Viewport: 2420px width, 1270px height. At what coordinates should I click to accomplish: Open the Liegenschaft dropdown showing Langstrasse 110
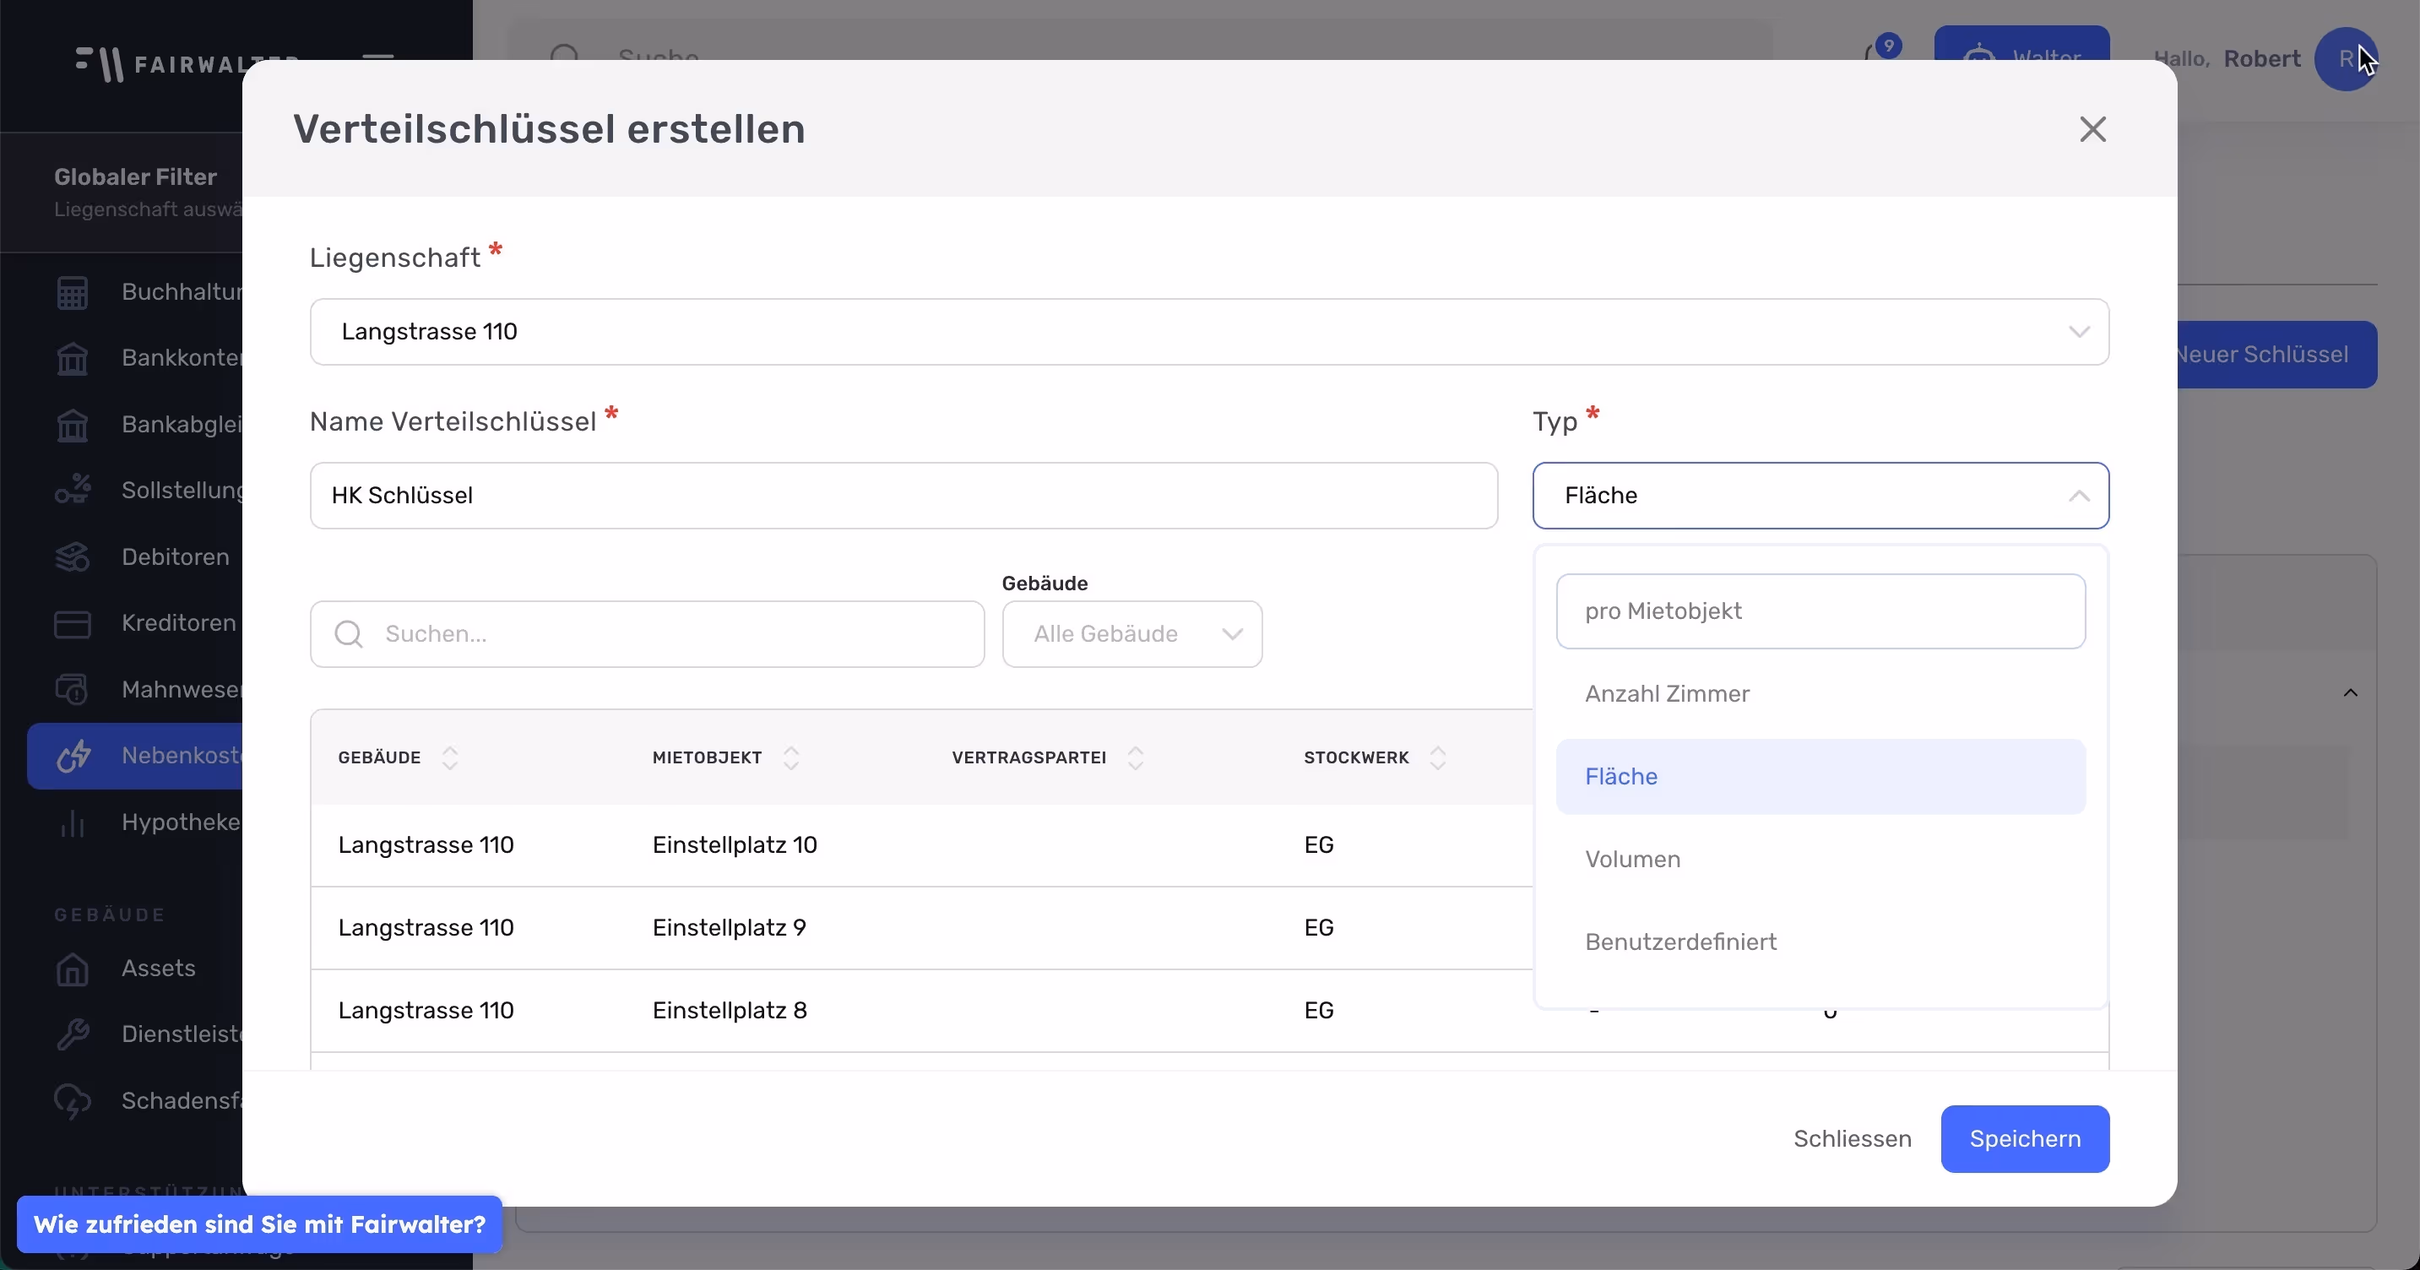tap(1209, 332)
